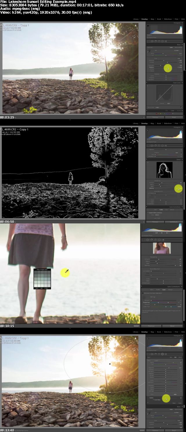This screenshot has width=186, height=432.
Task: Click Tone Curve target adjustment icon in the 00:03:25 frame
Action: pos(148,86)
